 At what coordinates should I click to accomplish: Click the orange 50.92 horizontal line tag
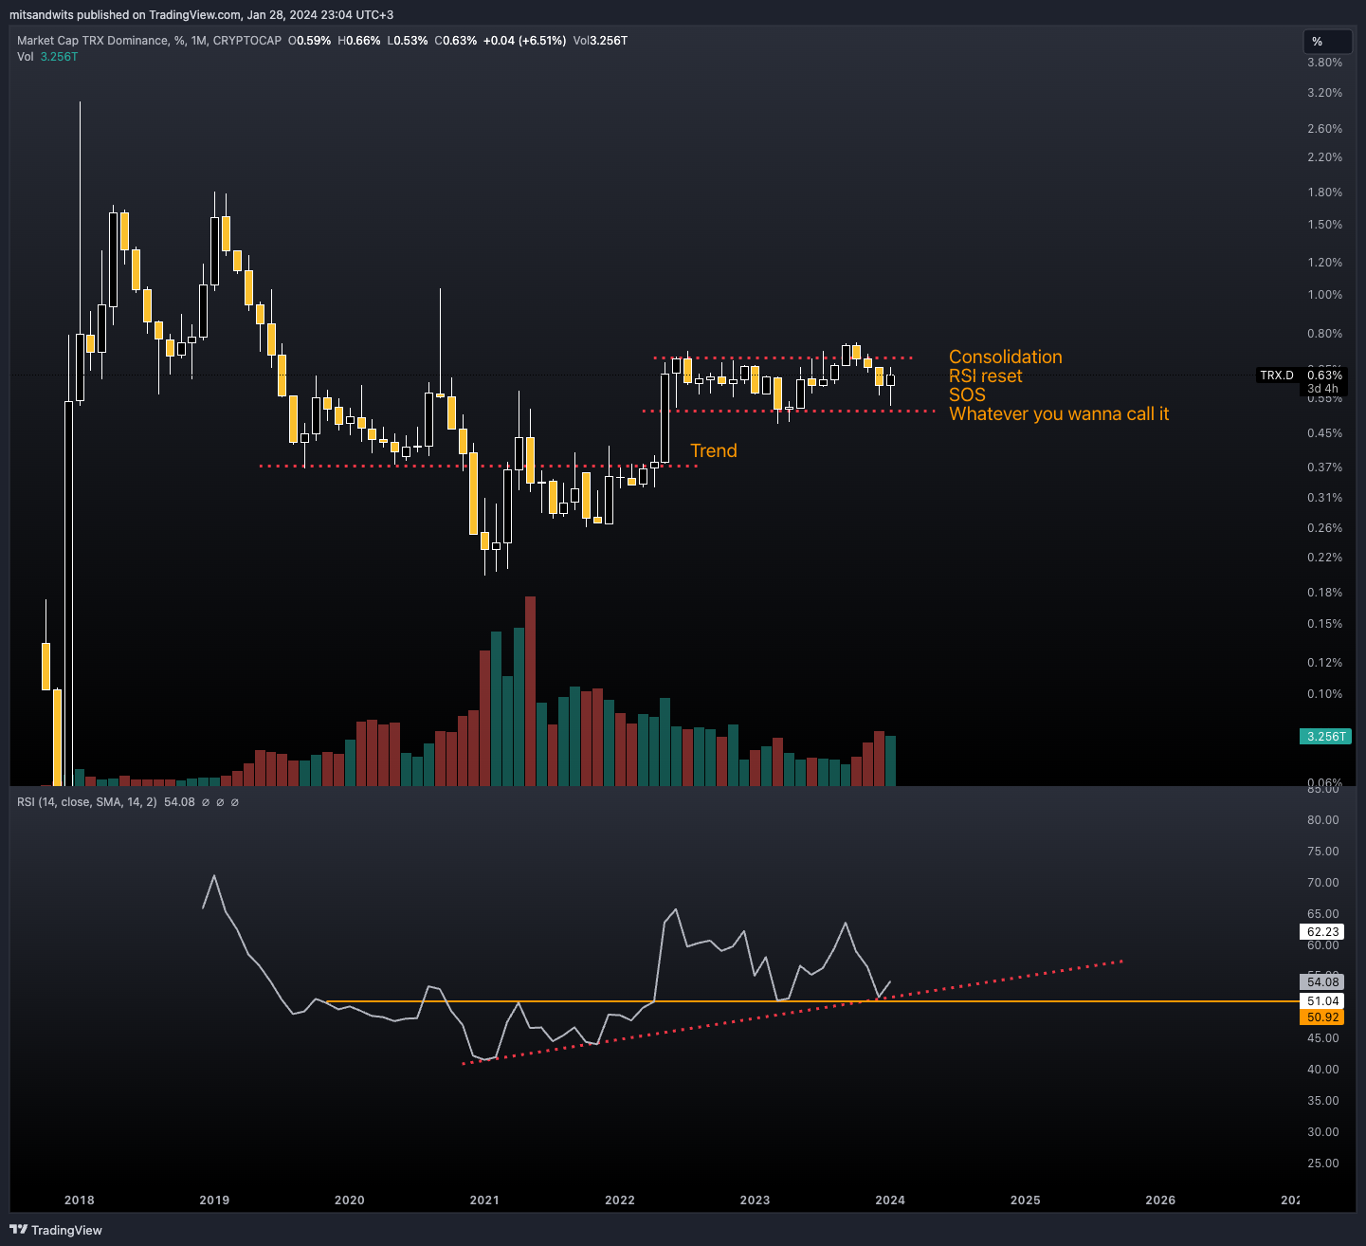click(1323, 1017)
